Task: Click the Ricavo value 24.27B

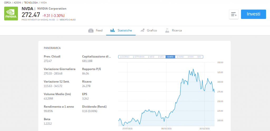Action: (86, 86)
